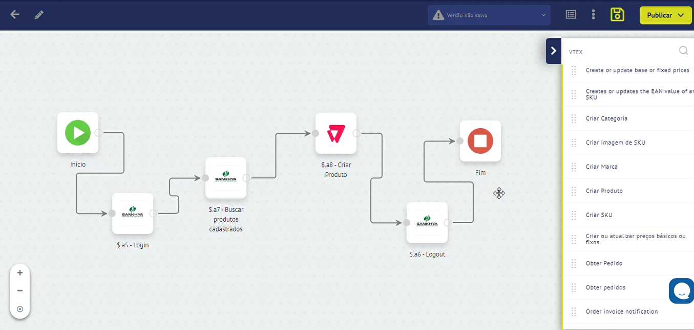This screenshot has width=694, height=330.
Task: Click the back arrow in the top bar
Action: coord(14,15)
